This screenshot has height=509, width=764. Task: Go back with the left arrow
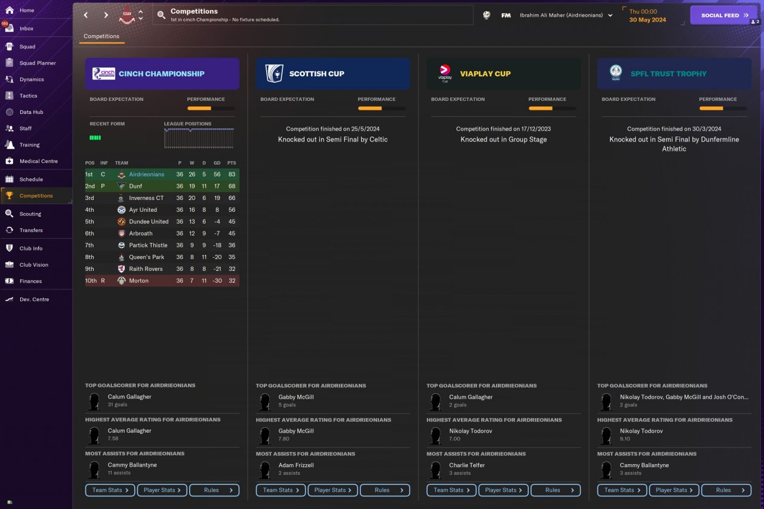tap(86, 15)
